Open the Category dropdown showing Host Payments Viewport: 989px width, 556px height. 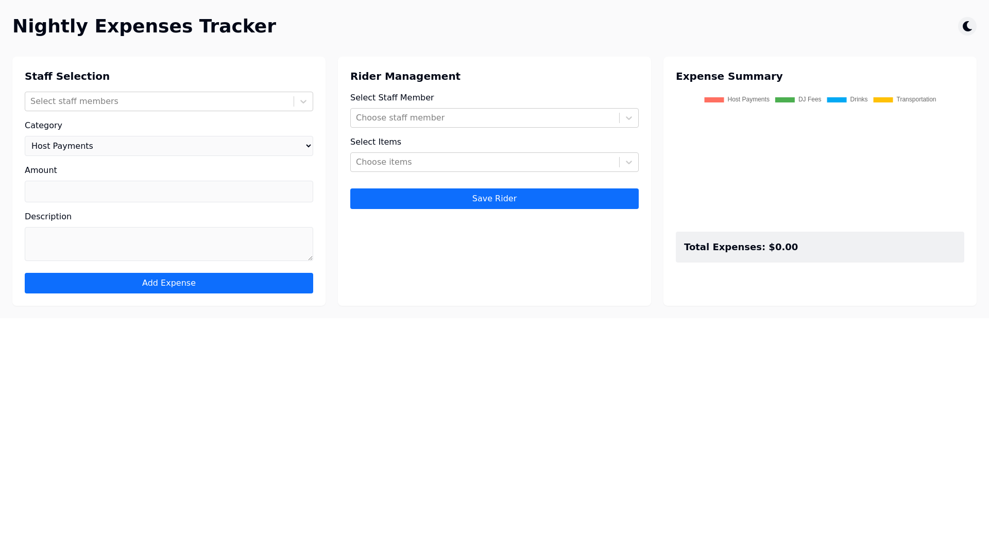[x=169, y=146]
